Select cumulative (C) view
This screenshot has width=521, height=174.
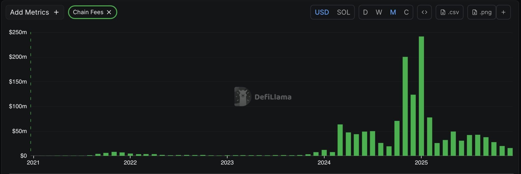pyautogui.click(x=406, y=12)
